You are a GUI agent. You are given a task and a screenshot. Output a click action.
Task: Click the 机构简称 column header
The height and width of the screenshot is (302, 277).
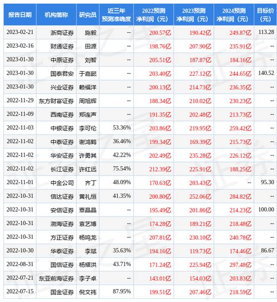click(56, 15)
